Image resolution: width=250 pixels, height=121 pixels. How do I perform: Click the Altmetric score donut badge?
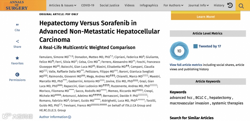(179, 51)
